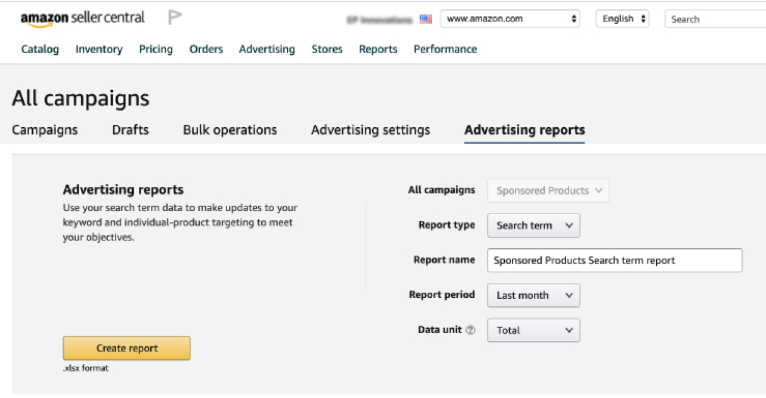Click the Amazon Seller Central logo
This screenshot has width=766, height=398.
[83, 18]
